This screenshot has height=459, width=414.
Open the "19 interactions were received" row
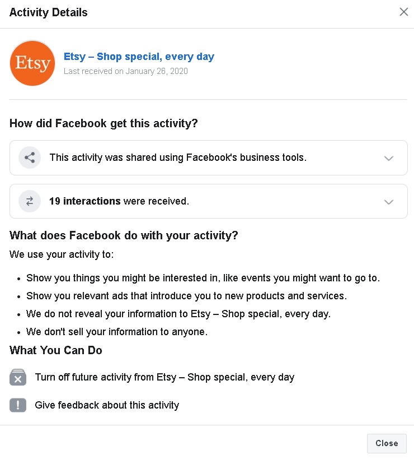[209, 201]
